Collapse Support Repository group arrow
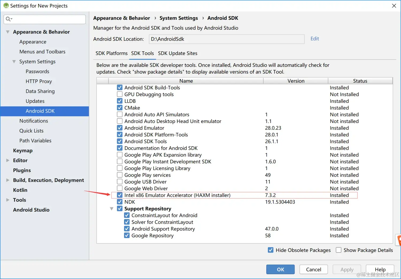This screenshot has width=401, height=279. tap(112, 209)
